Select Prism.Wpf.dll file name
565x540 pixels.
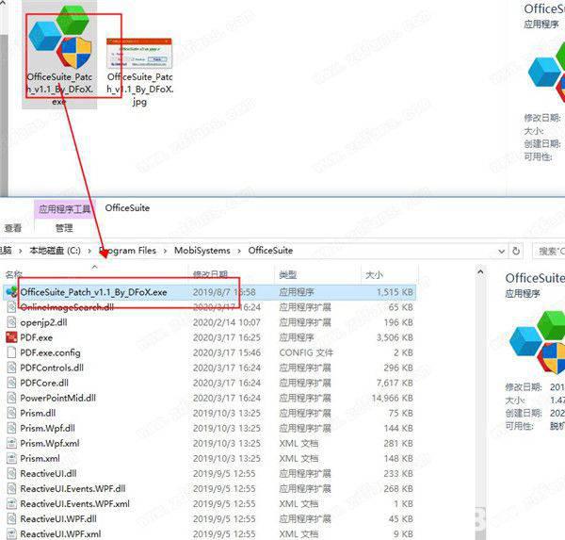48,429
